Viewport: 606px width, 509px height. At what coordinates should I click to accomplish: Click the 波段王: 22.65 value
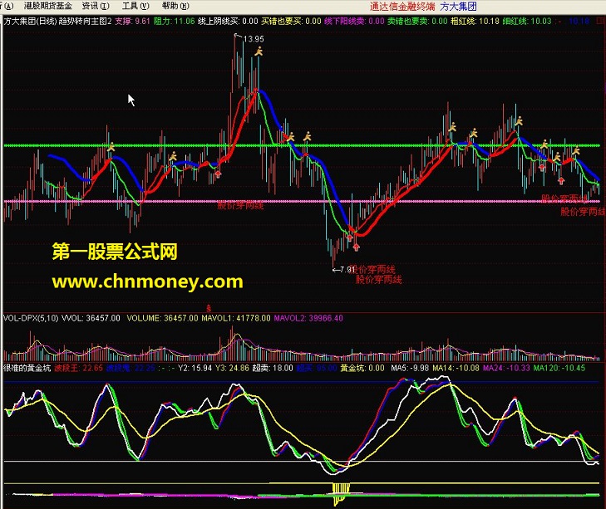(78, 368)
